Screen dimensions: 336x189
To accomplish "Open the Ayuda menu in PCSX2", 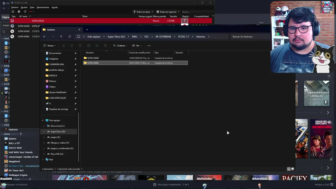I will tap(55, 7).
